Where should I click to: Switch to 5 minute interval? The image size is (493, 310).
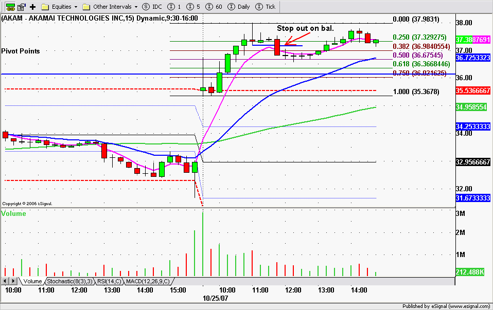[193, 7]
